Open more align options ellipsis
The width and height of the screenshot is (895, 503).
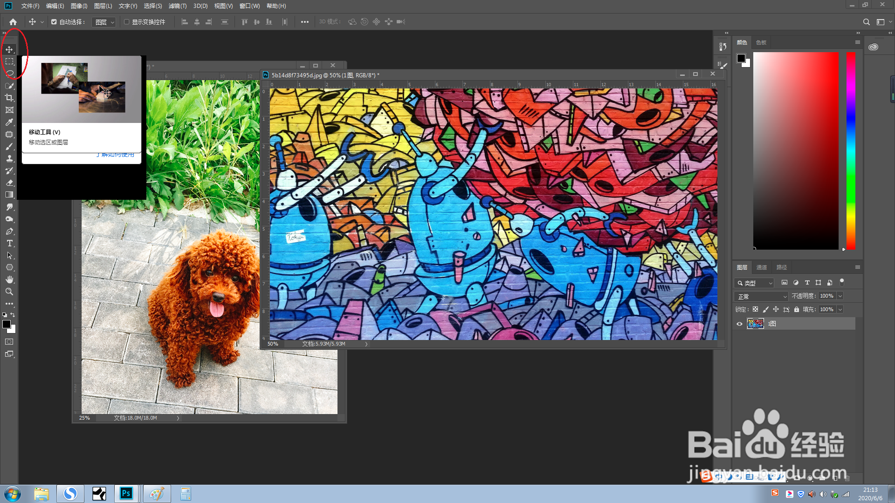(304, 22)
